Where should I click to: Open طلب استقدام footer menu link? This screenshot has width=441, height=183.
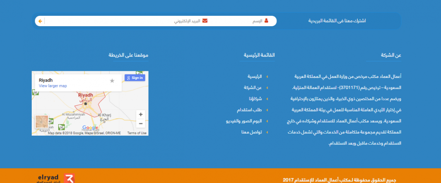click(x=249, y=110)
